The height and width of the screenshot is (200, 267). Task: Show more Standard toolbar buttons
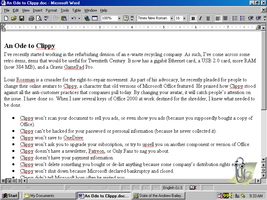[x=132, y=18]
